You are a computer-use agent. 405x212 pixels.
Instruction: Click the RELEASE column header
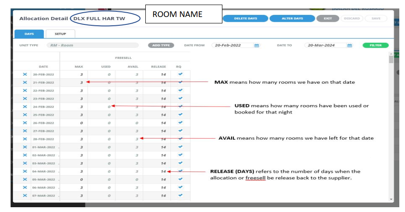point(158,67)
